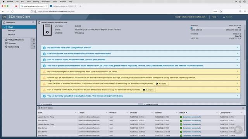Dismiss the evaluation mode license notice
The width and height of the screenshot is (248, 139).
tap(237, 96)
